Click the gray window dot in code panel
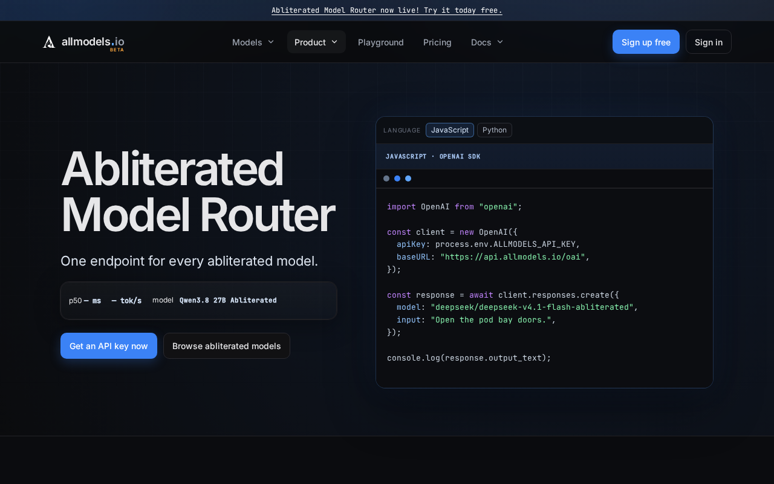The height and width of the screenshot is (484, 774). (386, 178)
